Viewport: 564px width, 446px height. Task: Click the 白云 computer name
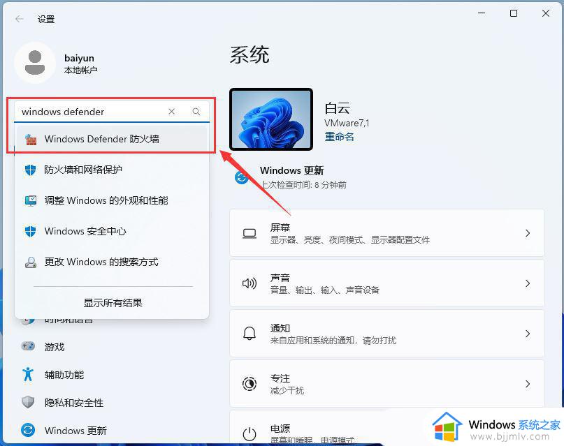[337, 107]
